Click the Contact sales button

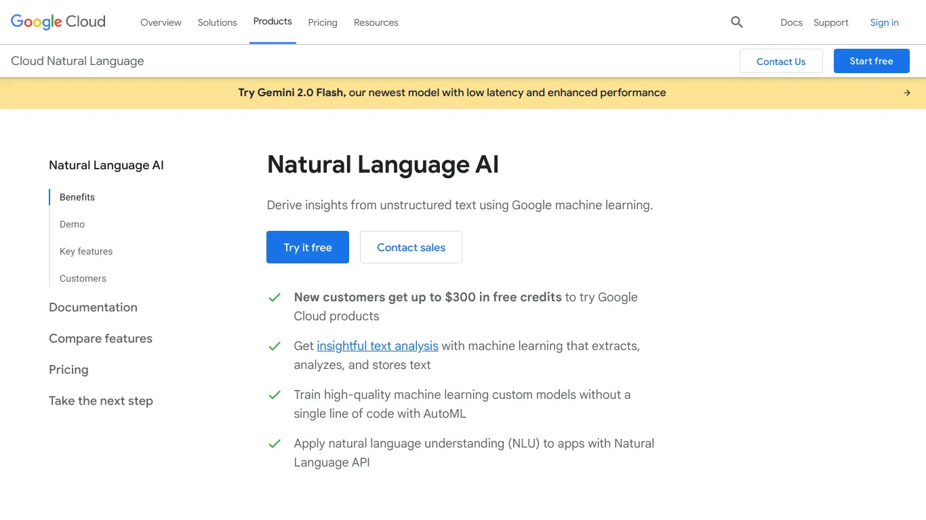pos(411,247)
